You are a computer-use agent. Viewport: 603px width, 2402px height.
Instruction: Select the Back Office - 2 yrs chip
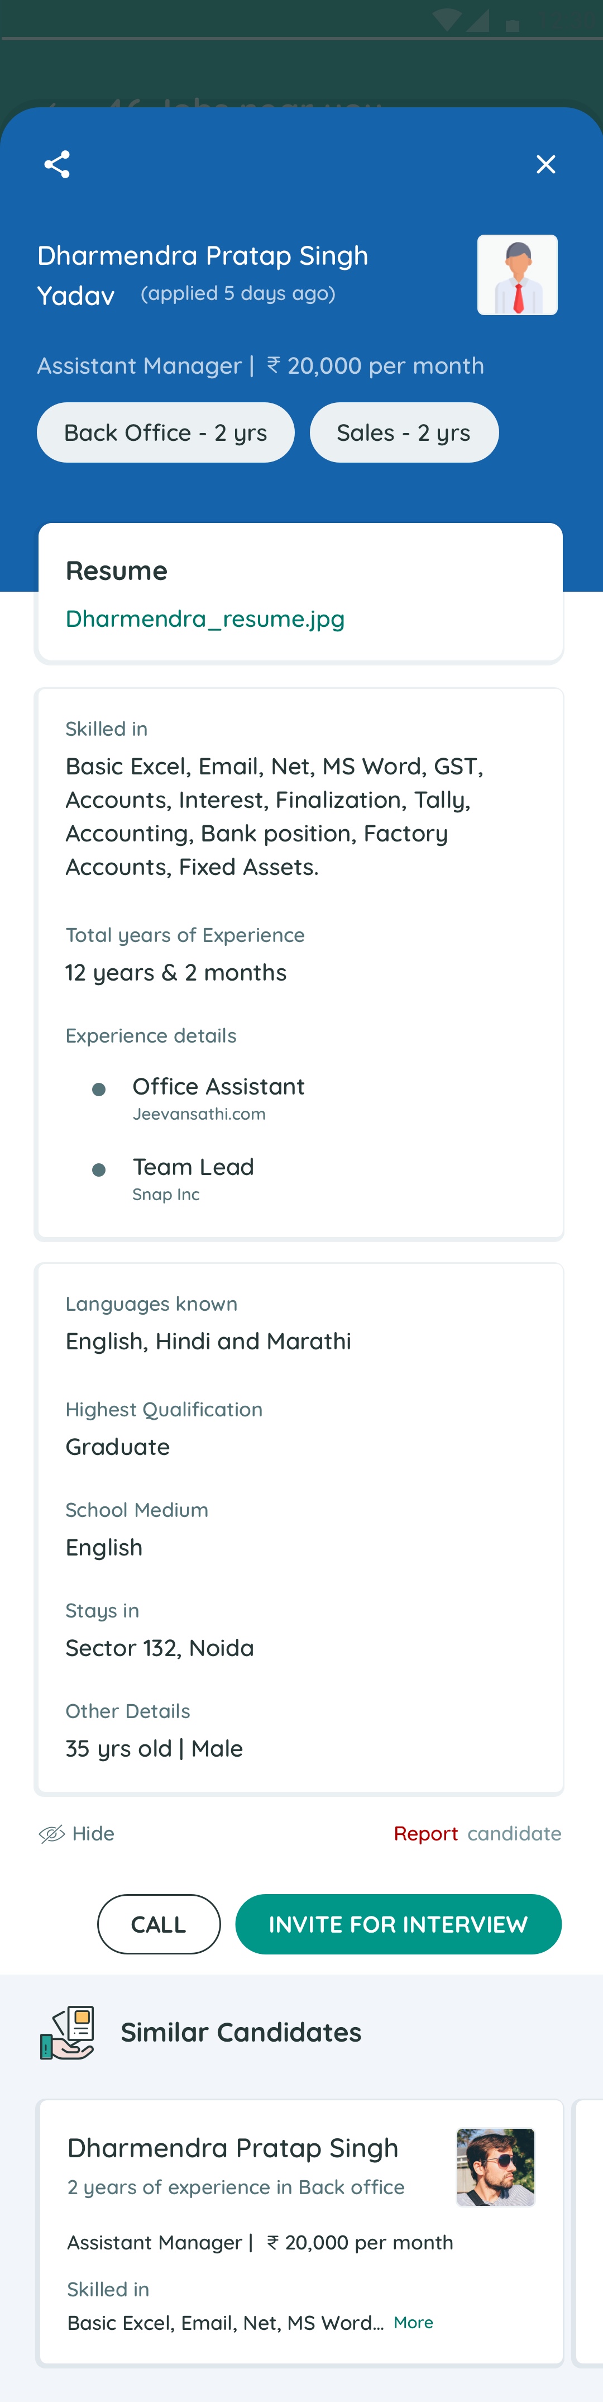coord(165,432)
